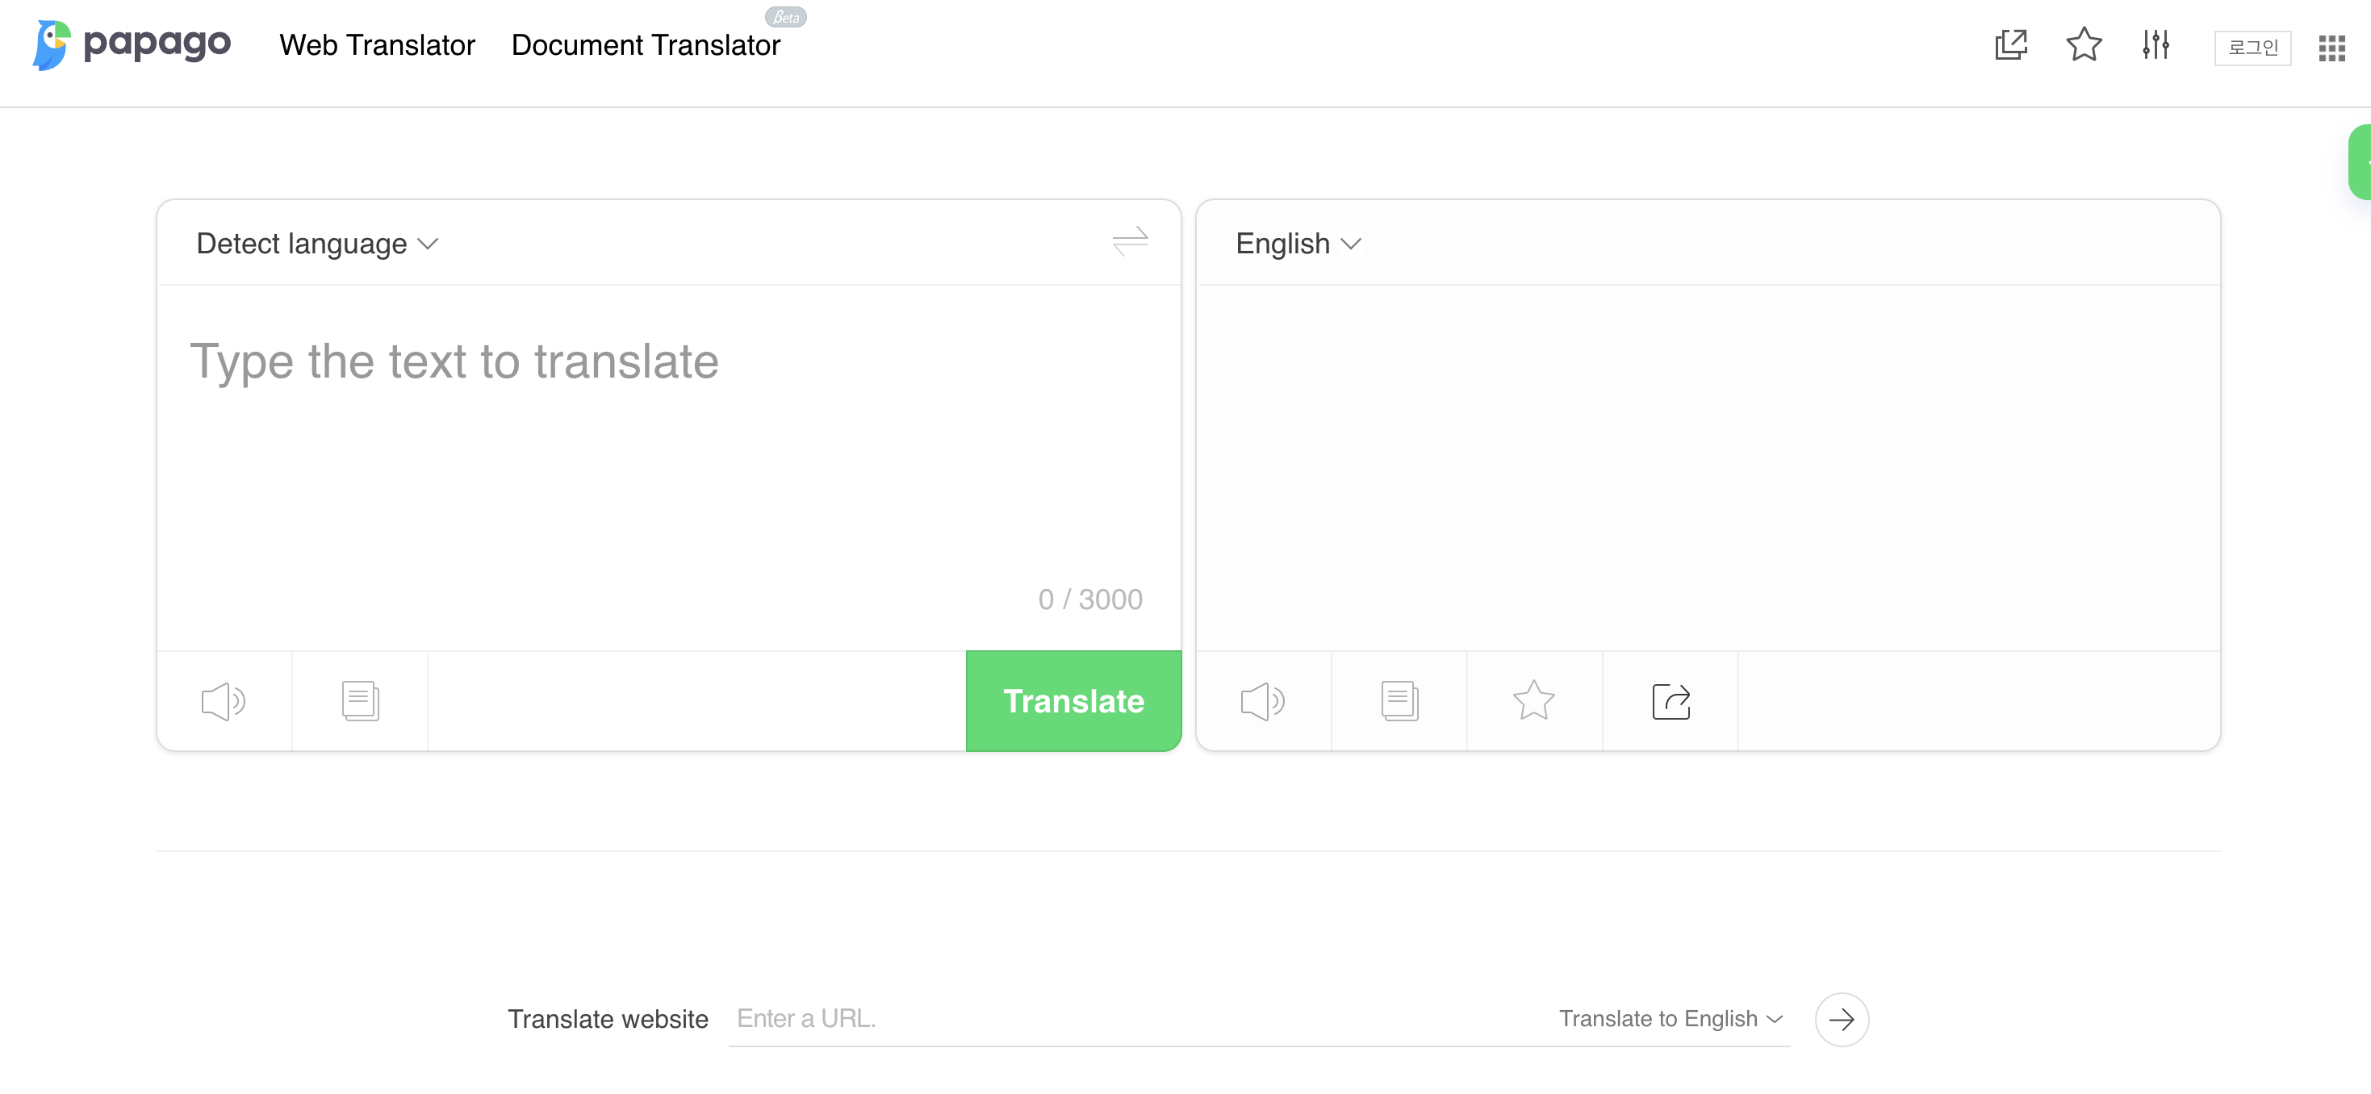
Task: Copy the source text
Action: [360, 701]
